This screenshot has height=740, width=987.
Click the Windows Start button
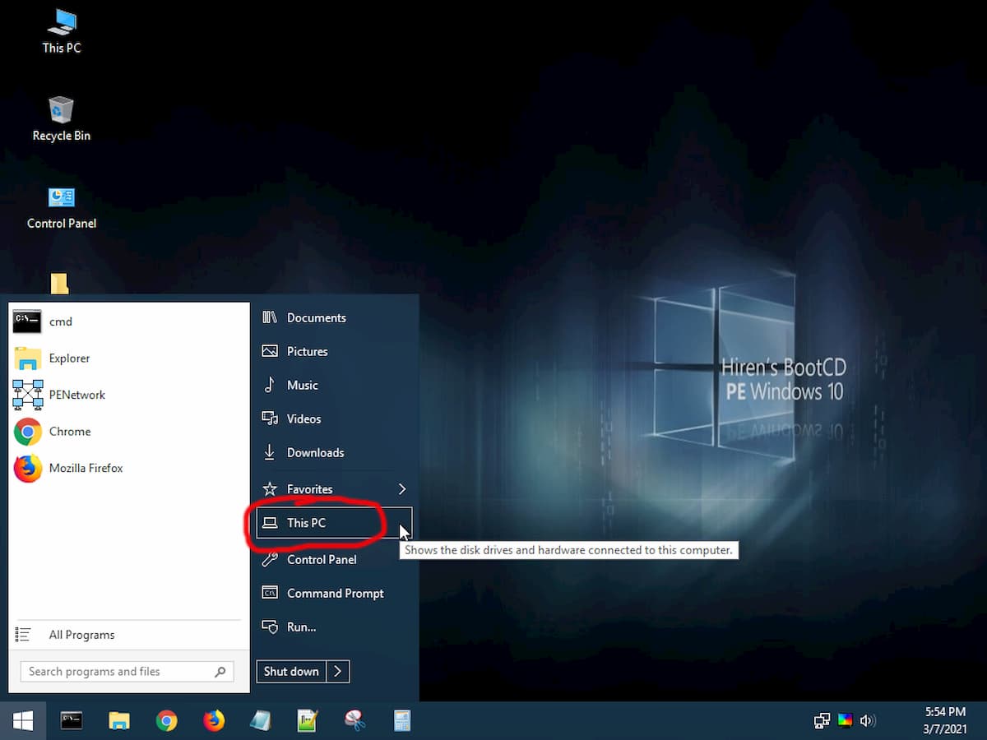click(x=23, y=721)
